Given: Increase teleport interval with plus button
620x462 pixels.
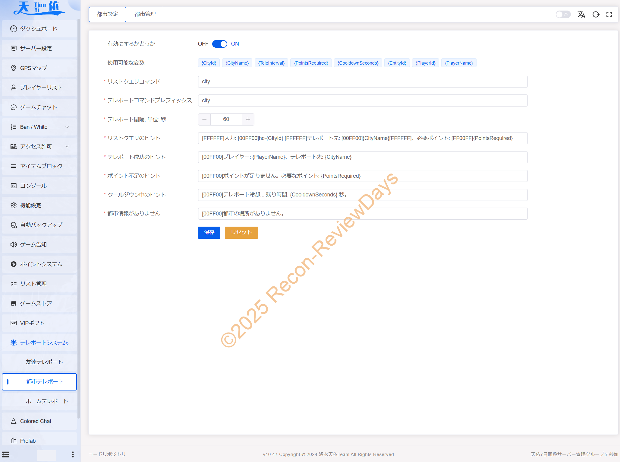Looking at the screenshot, I should pos(248,119).
